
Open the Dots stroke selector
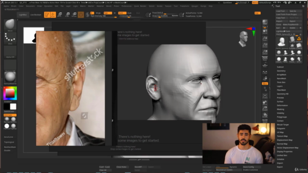tap(10, 38)
